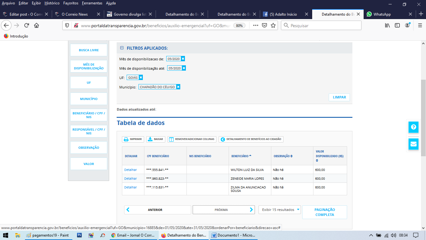This screenshot has height=240, width=426.
Task: Bookmark this page with the star icon
Action: pos(273,26)
